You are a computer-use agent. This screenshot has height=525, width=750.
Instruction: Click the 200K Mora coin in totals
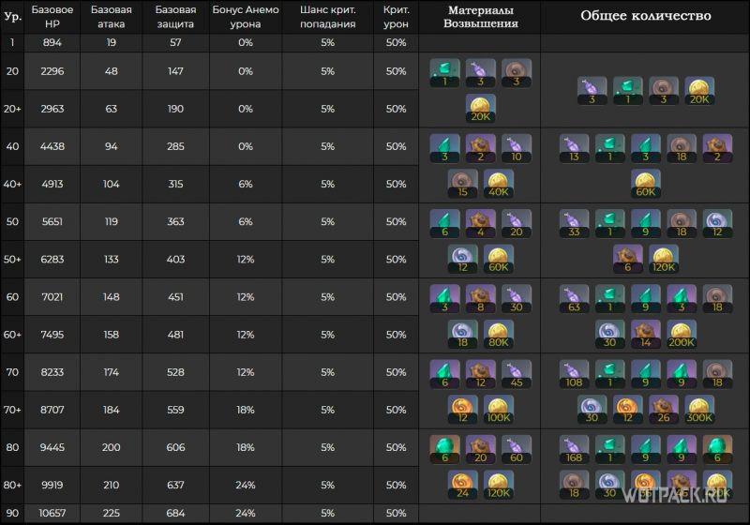tap(682, 335)
